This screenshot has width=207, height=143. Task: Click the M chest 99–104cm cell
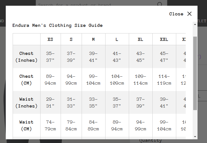93,80
